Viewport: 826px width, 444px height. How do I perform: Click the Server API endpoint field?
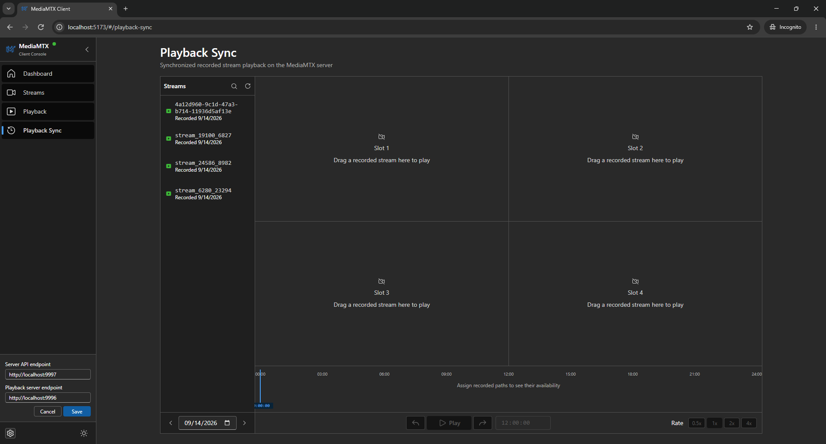click(48, 374)
